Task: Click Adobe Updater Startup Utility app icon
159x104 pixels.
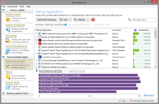Action: pyautogui.click(x=40, y=47)
